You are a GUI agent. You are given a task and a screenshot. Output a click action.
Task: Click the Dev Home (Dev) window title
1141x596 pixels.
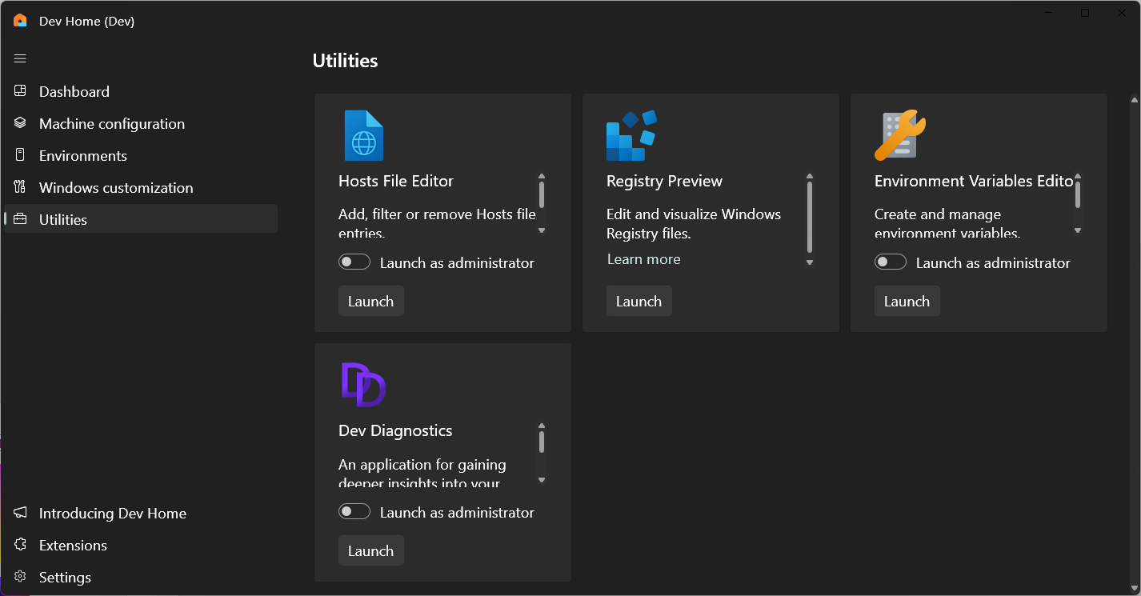pos(86,21)
